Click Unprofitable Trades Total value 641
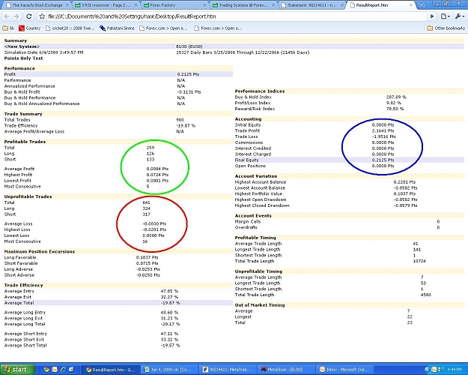 tap(146, 202)
